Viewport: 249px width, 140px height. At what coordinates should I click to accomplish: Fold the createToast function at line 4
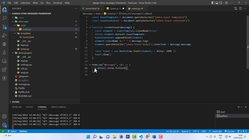pyautogui.click(x=90, y=27)
